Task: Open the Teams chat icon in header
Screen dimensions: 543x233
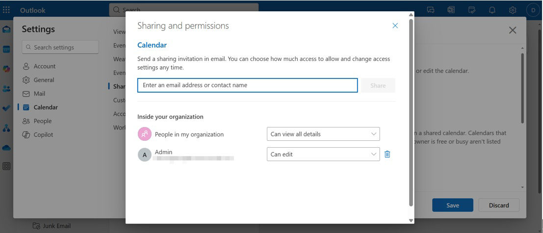Action: pos(431,10)
